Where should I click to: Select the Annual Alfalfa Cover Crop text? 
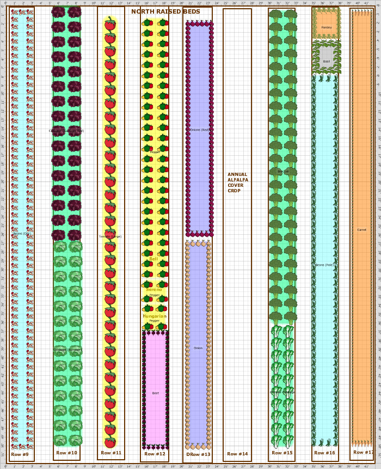click(237, 182)
